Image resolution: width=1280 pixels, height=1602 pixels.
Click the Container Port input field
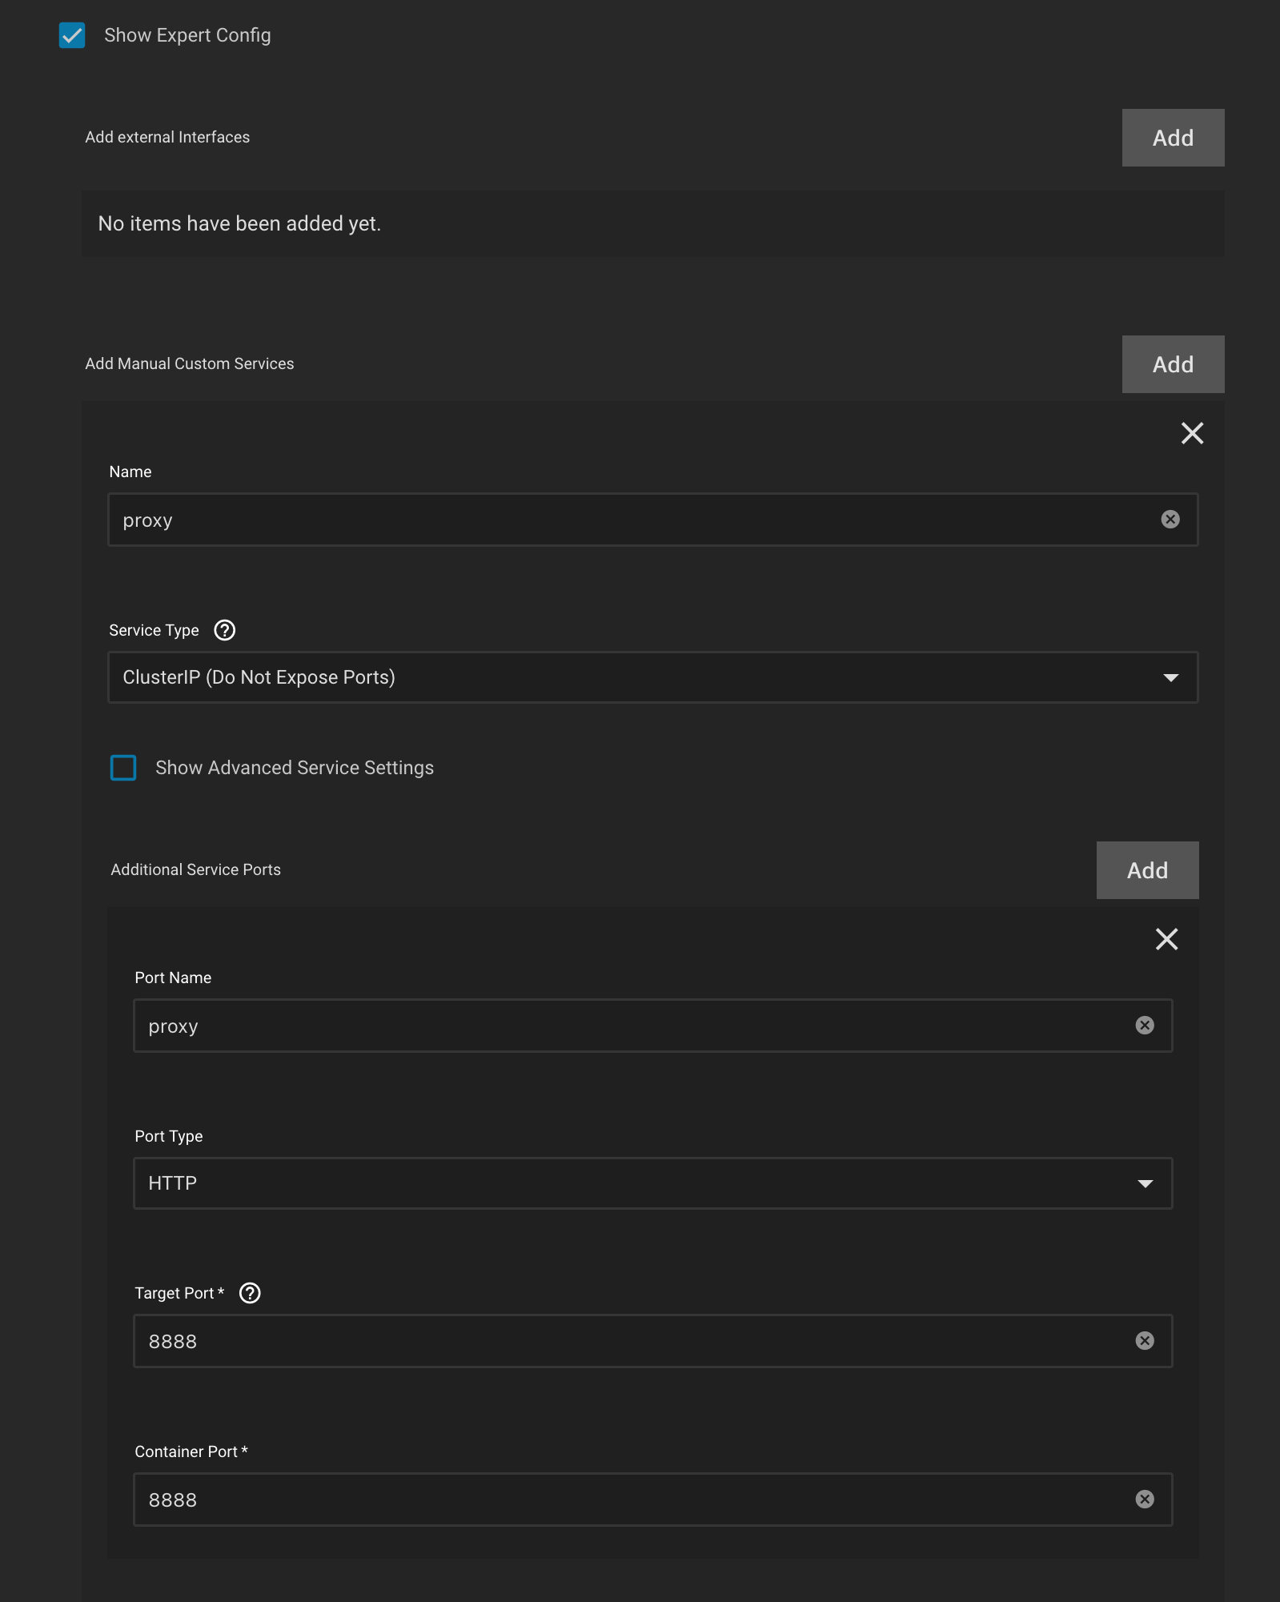tap(652, 1500)
